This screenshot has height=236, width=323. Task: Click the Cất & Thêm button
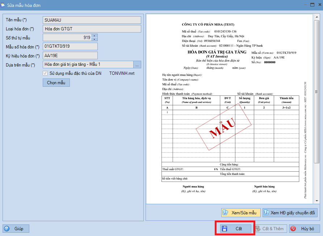[x=270, y=229]
